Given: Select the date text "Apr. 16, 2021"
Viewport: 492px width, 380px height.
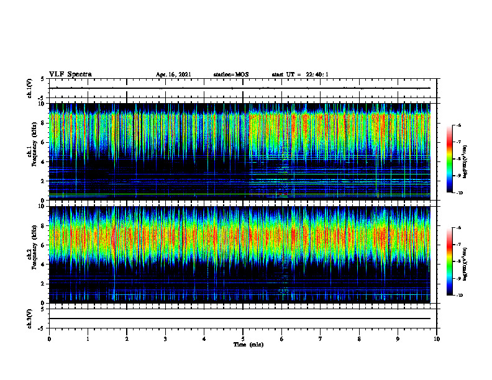Looking at the screenshot, I should [x=173, y=75].
